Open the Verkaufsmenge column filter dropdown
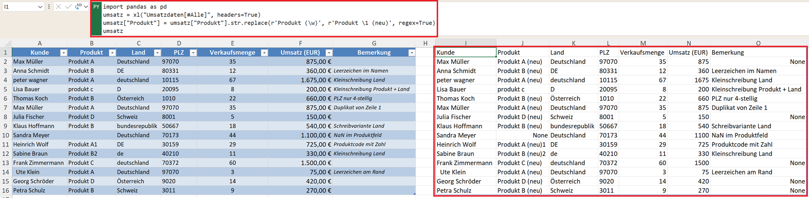Image resolution: width=809 pixels, height=198 pixels. click(x=264, y=53)
